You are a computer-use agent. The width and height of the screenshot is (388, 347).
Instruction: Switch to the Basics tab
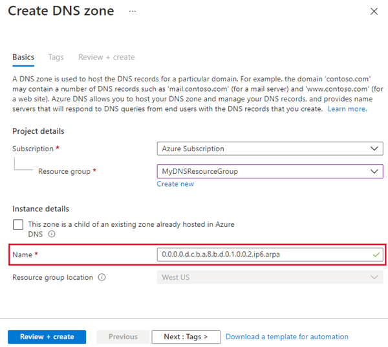pyautogui.click(x=23, y=57)
